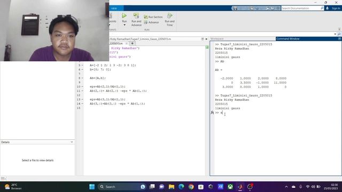
Task: Click inside the Search Documentation field
Action: [x=300, y=9]
